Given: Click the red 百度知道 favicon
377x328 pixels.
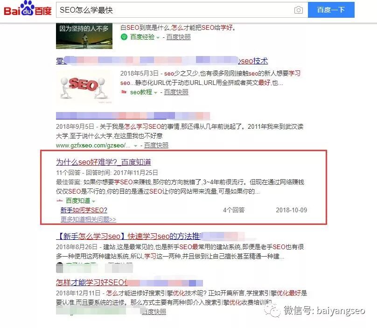Looking at the screenshot, I should (x=59, y=200).
